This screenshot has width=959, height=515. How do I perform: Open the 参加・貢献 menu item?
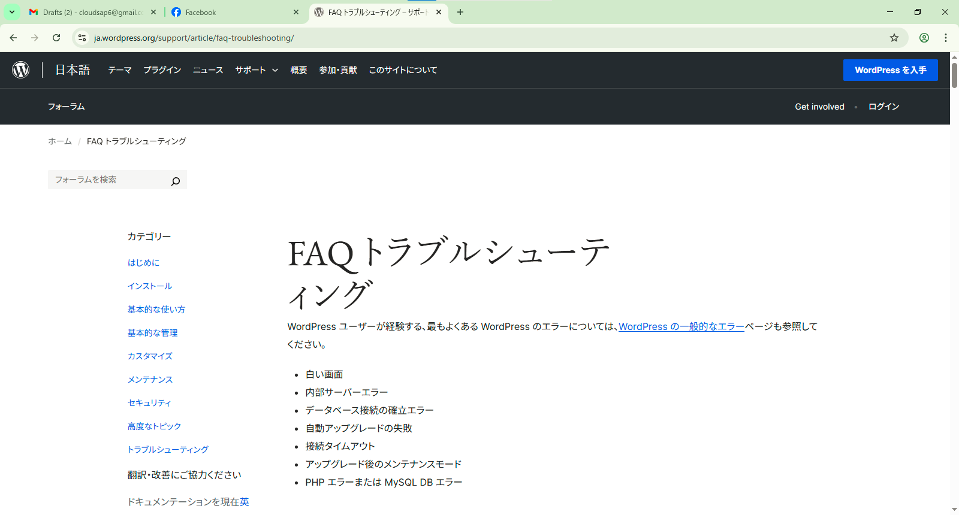pyautogui.click(x=338, y=70)
